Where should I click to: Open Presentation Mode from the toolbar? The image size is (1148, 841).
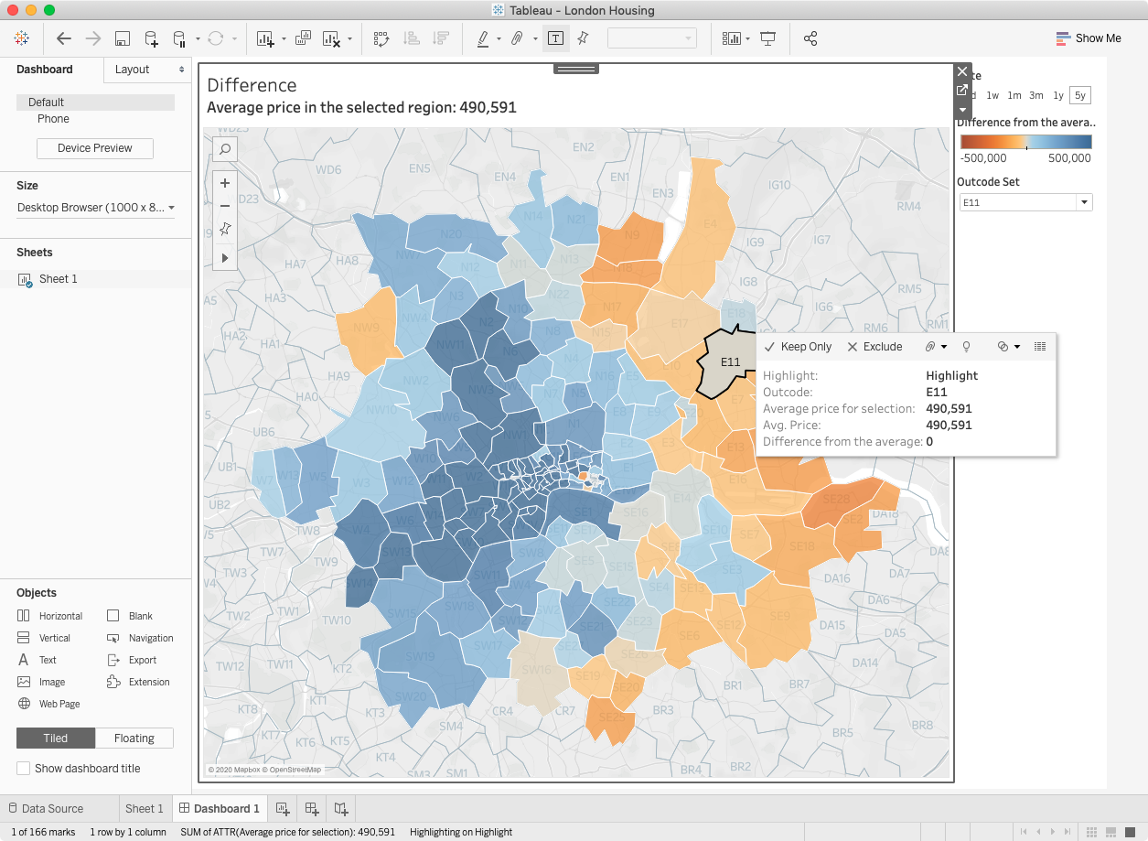click(x=767, y=38)
